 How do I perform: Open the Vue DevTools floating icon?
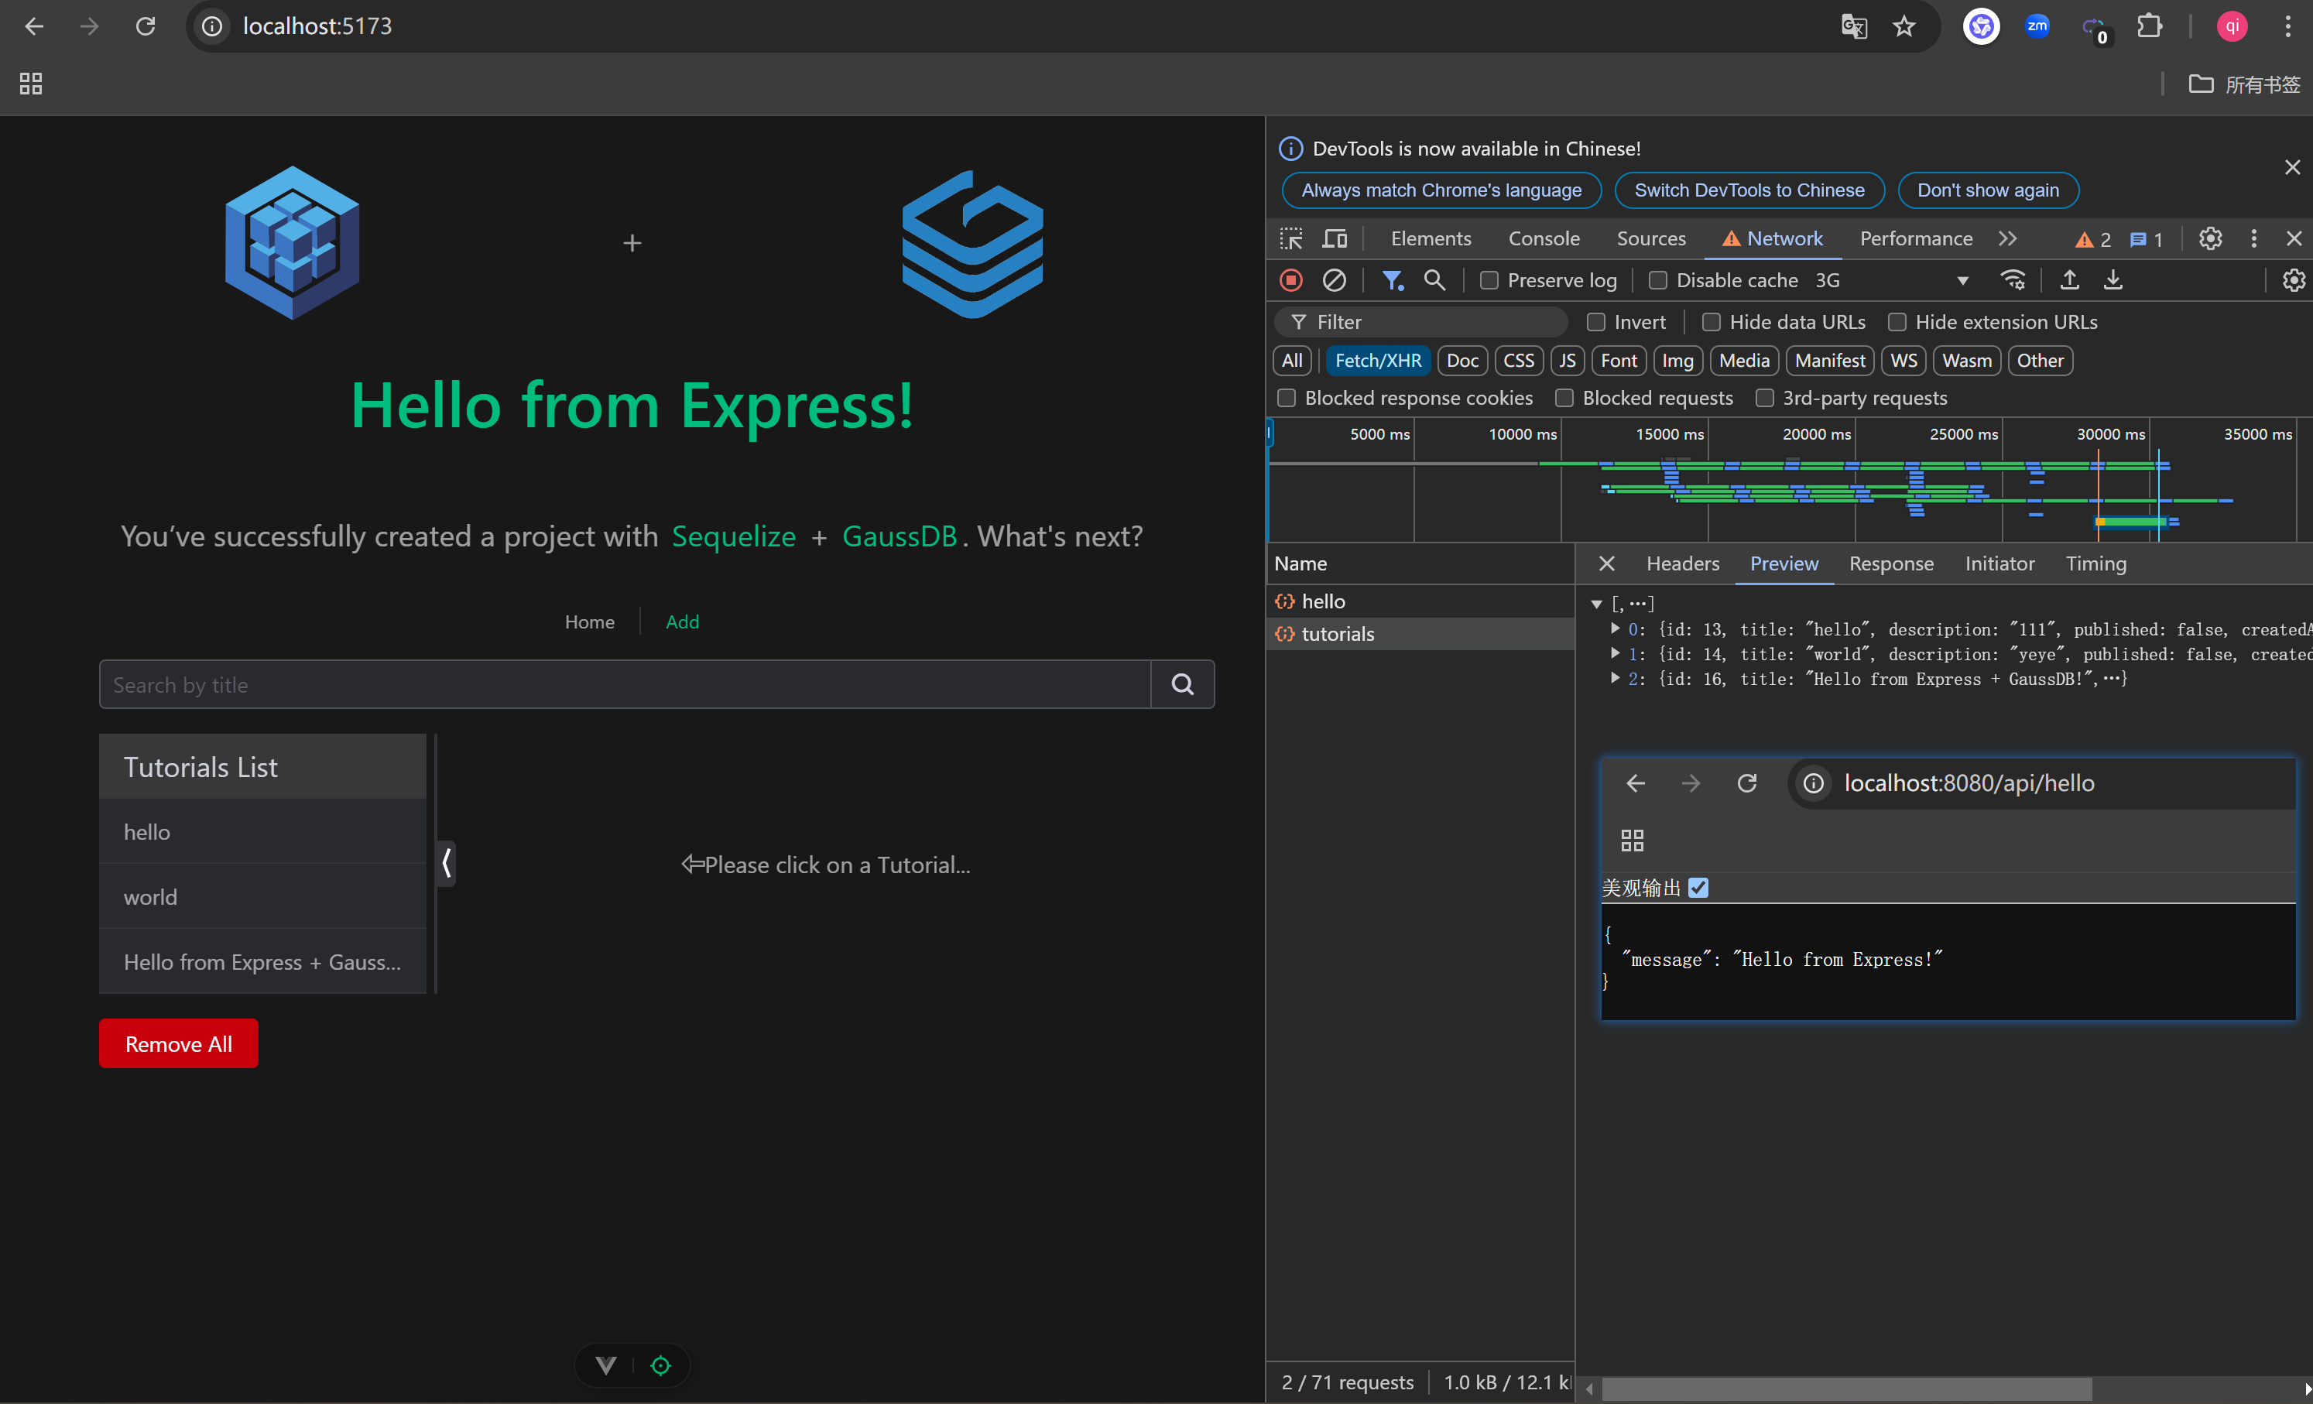tap(606, 1365)
